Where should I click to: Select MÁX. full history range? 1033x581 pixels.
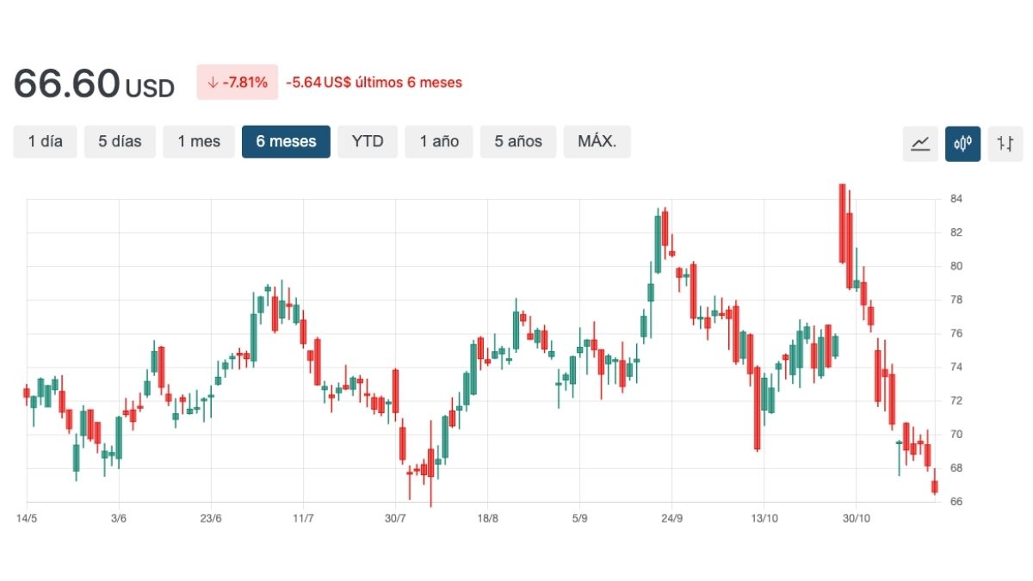597,141
